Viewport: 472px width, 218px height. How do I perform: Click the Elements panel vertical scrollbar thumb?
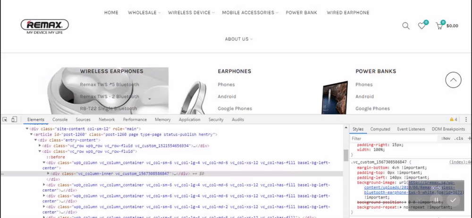pyautogui.click(x=346, y=155)
